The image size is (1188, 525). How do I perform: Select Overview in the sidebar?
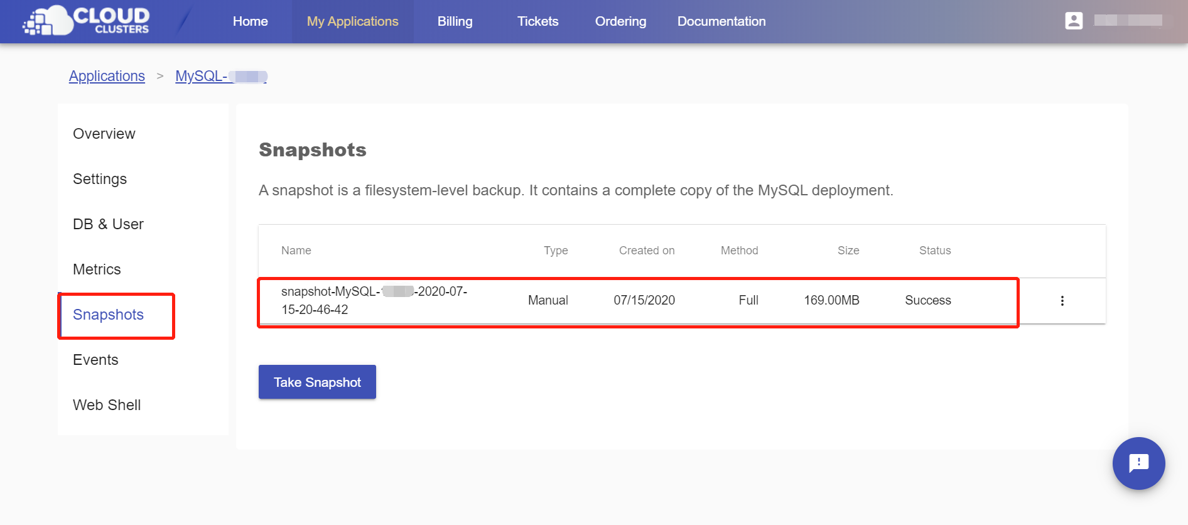[x=104, y=134]
